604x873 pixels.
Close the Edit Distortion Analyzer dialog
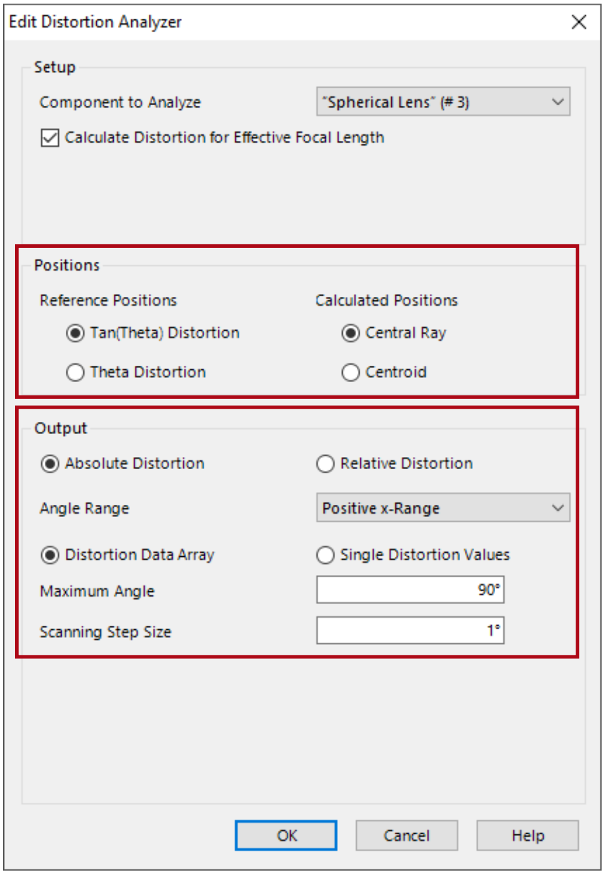pyautogui.click(x=579, y=22)
